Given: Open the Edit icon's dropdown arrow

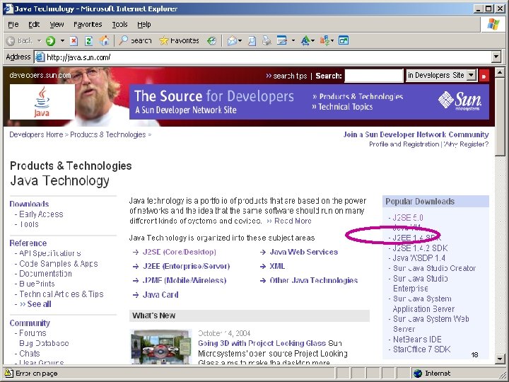Looking at the screenshot, I should [293, 40].
